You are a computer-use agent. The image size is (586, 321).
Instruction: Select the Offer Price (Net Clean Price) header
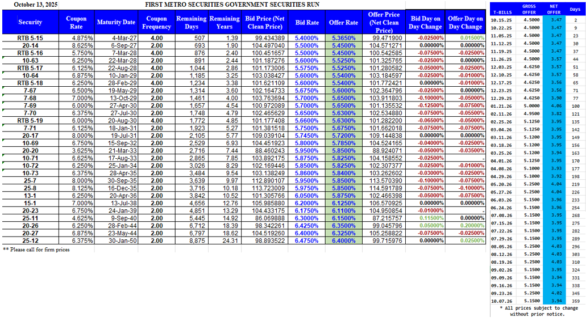coord(384,22)
